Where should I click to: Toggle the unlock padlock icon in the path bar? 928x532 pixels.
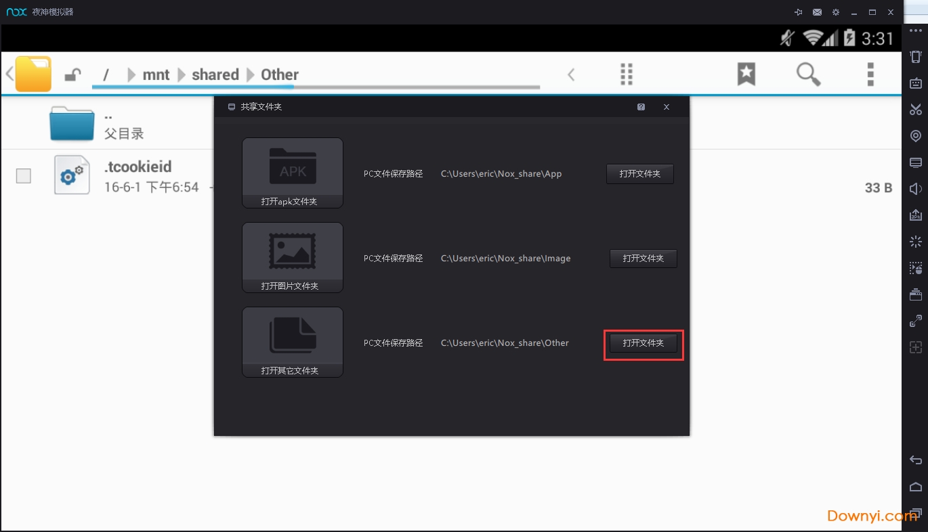72,74
